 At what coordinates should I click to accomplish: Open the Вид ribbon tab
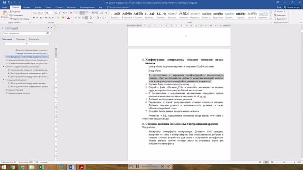click(x=100, y=8)
